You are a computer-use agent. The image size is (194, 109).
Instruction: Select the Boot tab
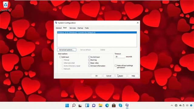click(x=65, y=28)
